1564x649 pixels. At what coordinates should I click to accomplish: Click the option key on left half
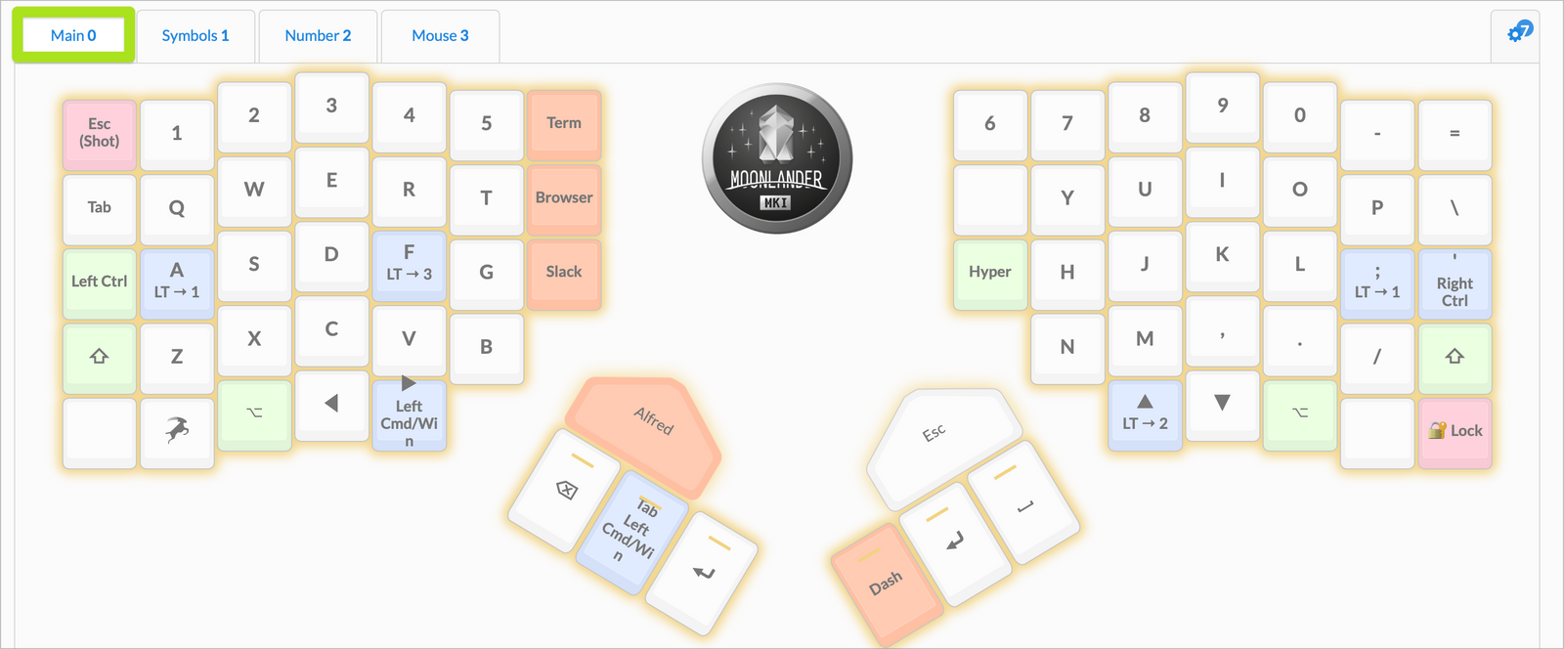point(254,412)
